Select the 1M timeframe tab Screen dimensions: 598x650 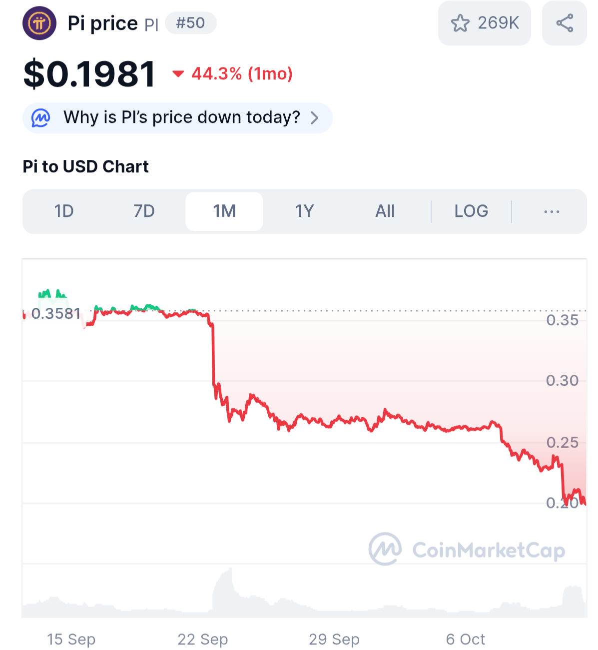click(224, 211)
